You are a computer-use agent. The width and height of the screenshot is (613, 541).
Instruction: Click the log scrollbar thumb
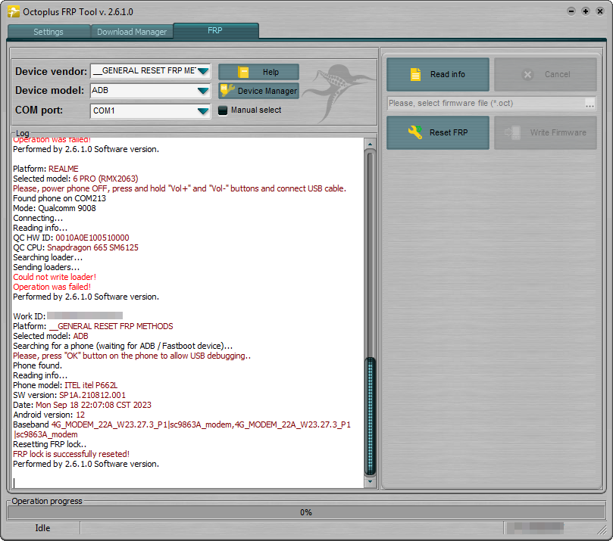(x=370, y=415)
